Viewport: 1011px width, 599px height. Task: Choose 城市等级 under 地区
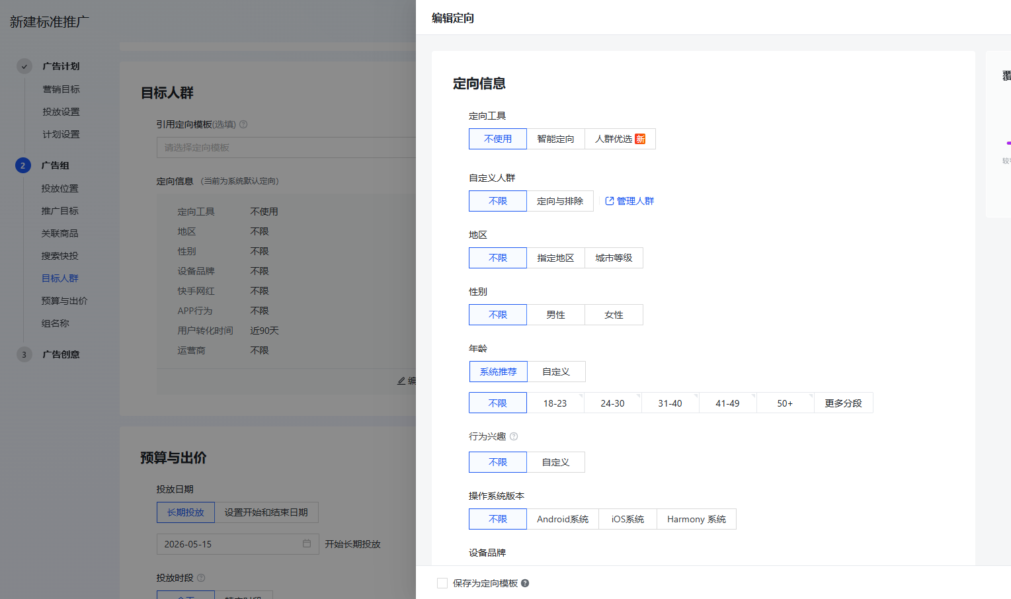[x=614, y=258]
